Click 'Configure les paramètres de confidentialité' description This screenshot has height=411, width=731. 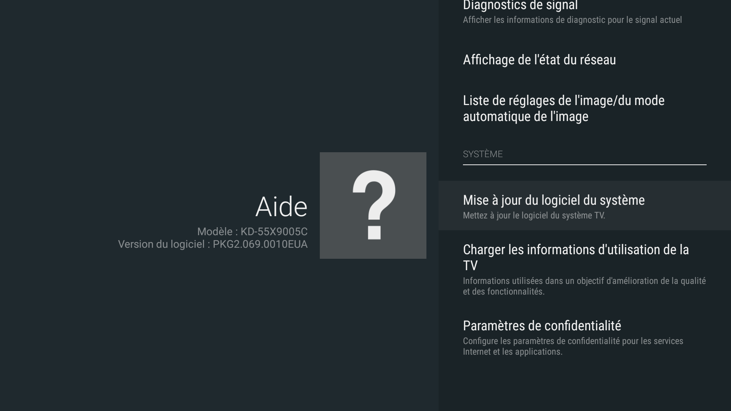pos(573,341)
